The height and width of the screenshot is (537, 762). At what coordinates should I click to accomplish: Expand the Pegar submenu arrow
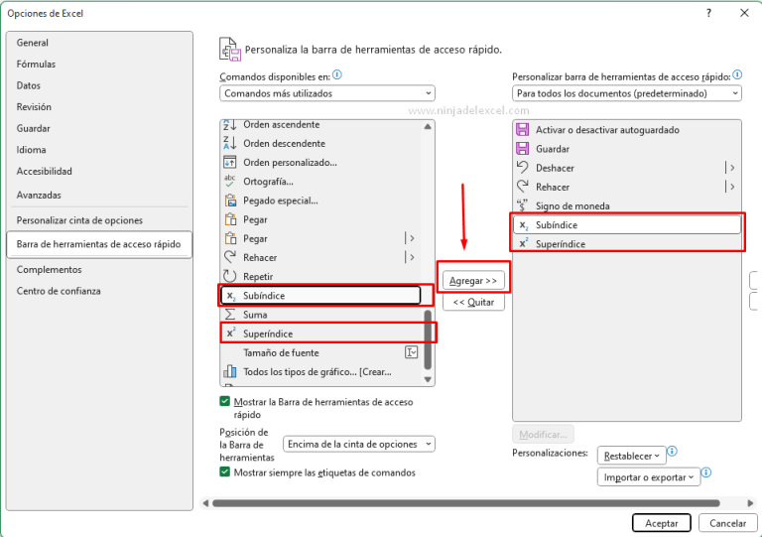[x=412, y=238]
